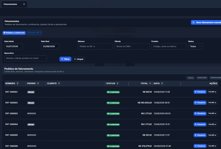221x149 pixels.
Task: Clear filters with Limpar button
Action: pyautogui.click(x=79, y=59)
